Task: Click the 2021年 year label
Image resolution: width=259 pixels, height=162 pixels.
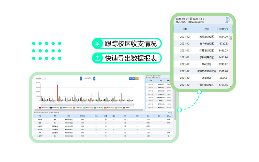Action: (87, 78)
